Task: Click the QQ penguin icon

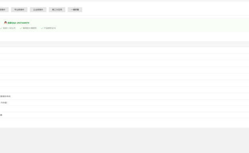Action: coord(6,23)
